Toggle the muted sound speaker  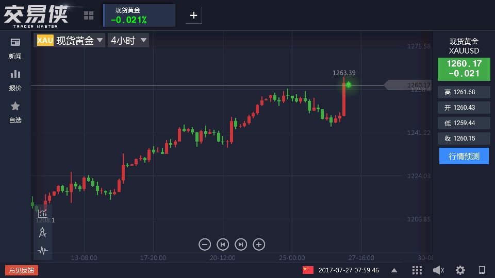coord(438,270)
